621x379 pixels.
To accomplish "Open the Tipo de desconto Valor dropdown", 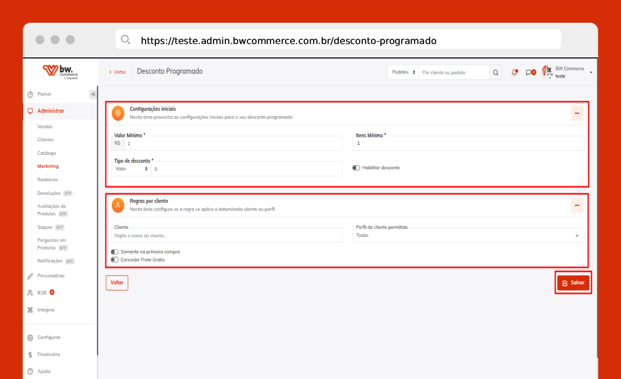I will [x=131, y=169].
